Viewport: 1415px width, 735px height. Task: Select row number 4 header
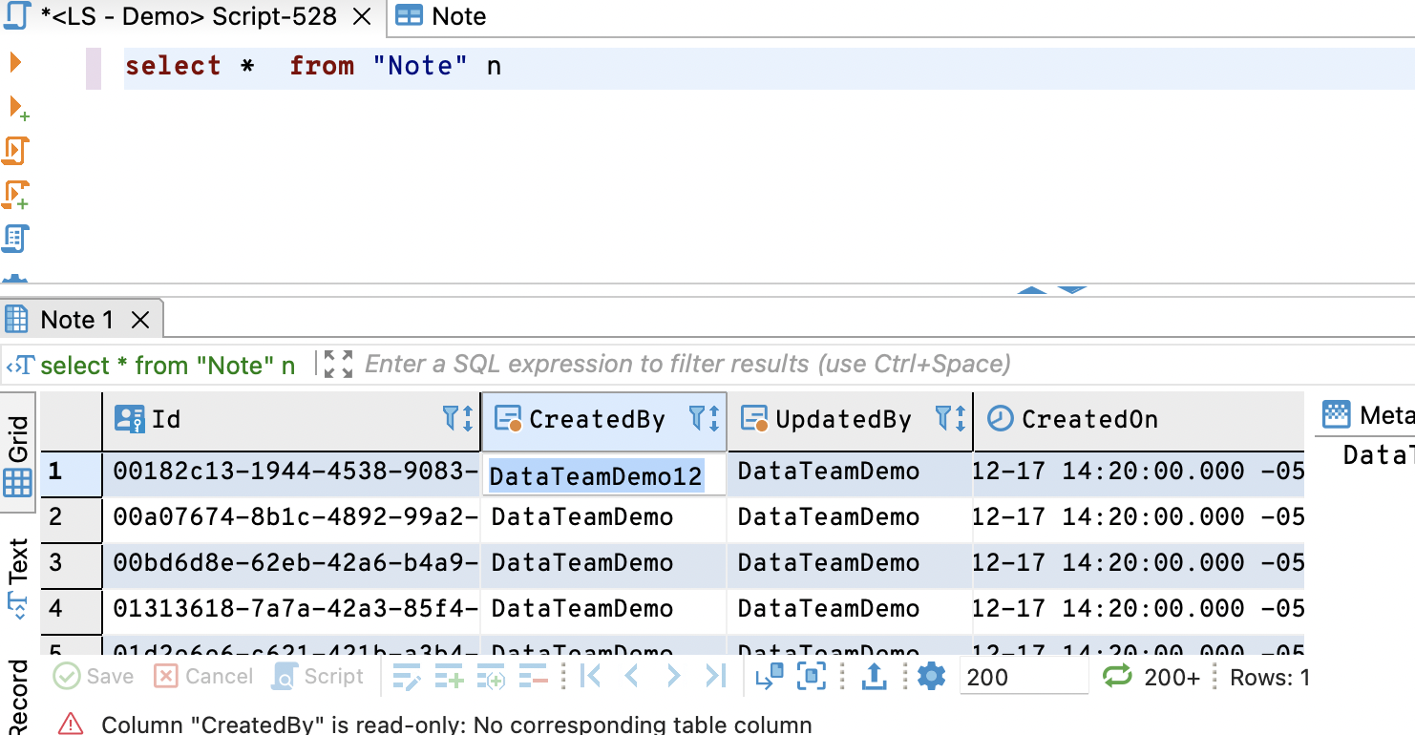[71, 609]
